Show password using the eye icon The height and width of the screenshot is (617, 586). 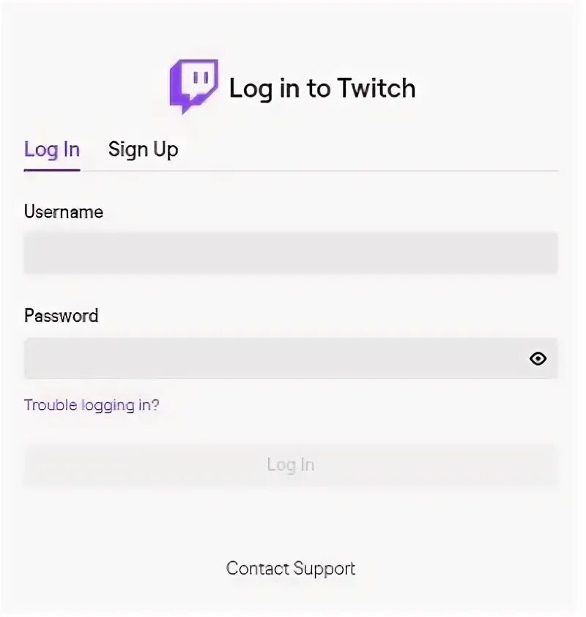pyautogui.click(x=538, y=358)
